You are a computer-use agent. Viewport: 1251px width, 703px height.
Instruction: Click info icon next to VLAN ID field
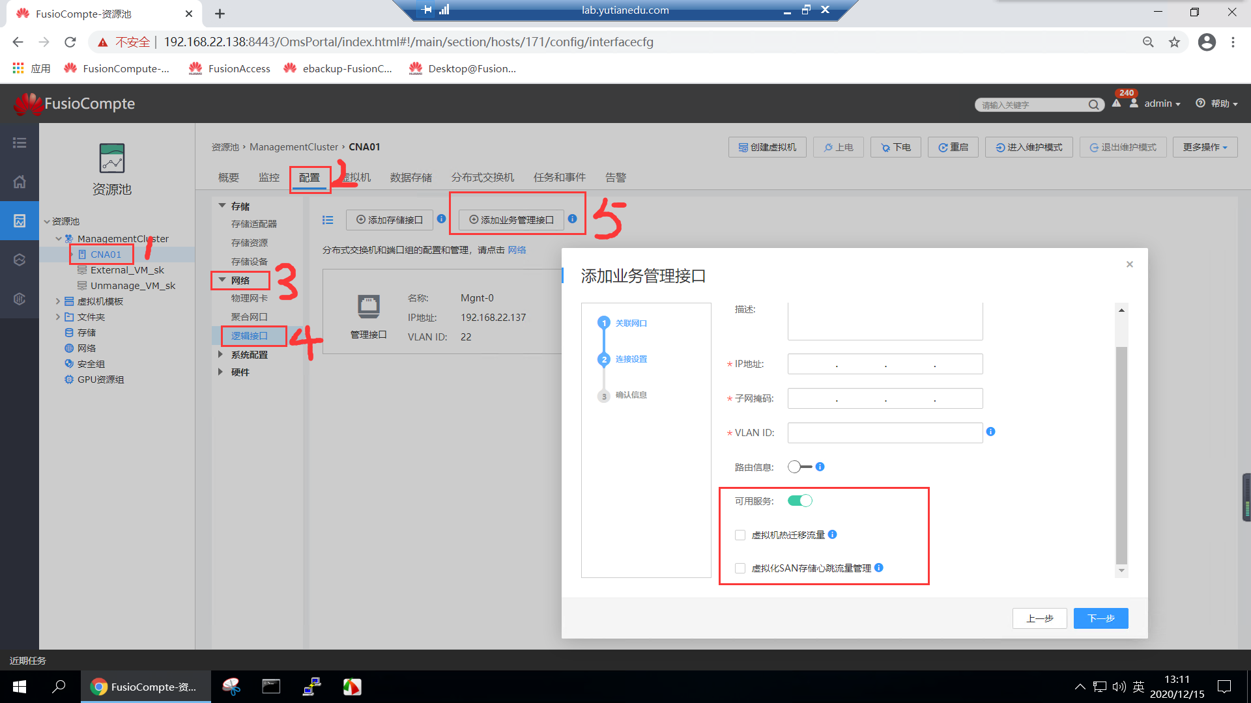point(990,432)
